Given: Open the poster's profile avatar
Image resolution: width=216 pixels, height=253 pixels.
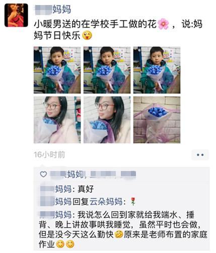Looking at the screenshot, I should (x=16, y=15).
